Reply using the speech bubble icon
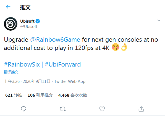The image size is (165, 116). [x=23, y=109]
